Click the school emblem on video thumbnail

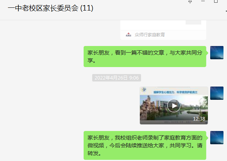(x=144, y=90)
